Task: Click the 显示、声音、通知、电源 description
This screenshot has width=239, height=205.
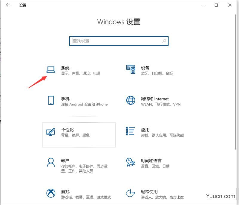Action: coord(81,73)
